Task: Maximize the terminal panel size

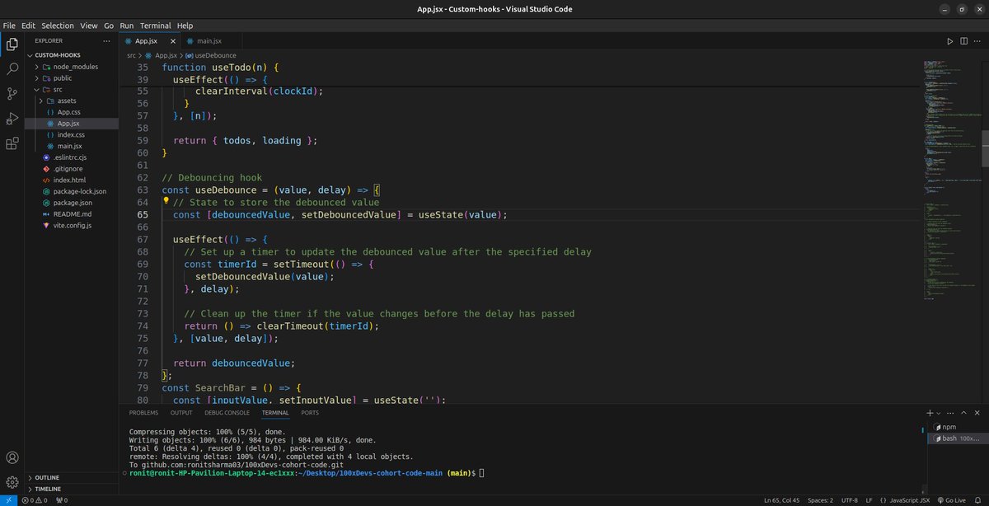Action: click(962, 412)
